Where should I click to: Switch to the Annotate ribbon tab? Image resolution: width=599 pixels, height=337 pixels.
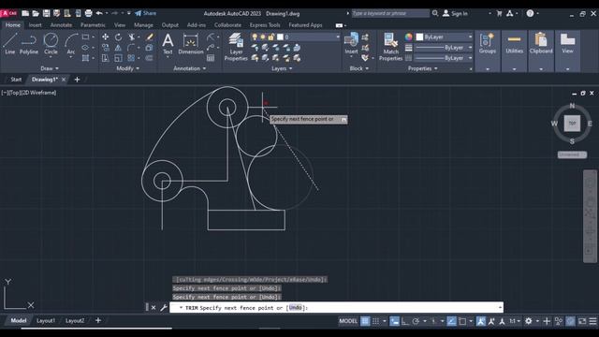(x=61, y=25)
